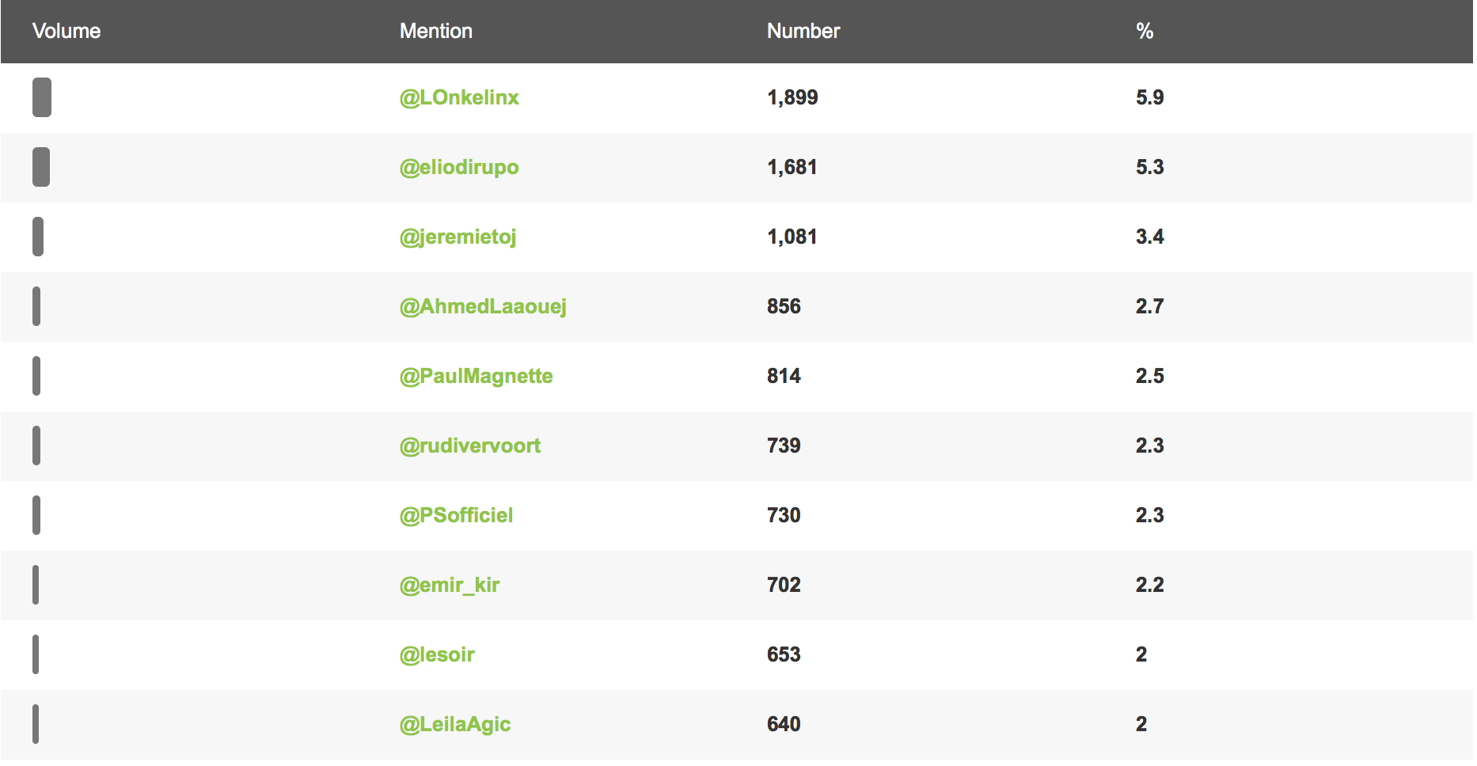The width and height of the screenshot is (1477, 766).
Task: Open @AhmedLaaouej profile link
Action: coord(483,306)
